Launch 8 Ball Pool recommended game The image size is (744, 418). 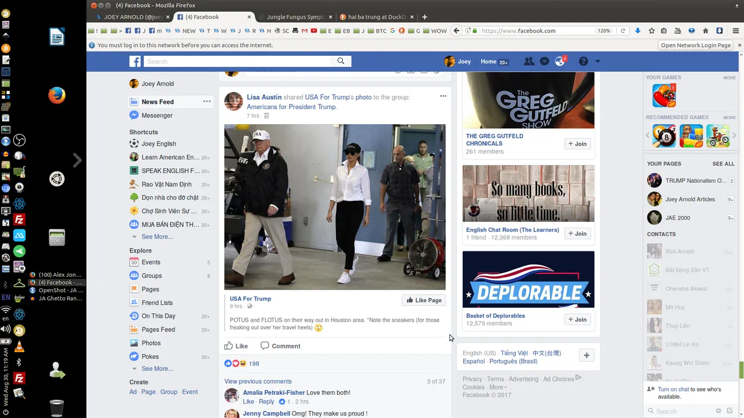pos(664,136)
